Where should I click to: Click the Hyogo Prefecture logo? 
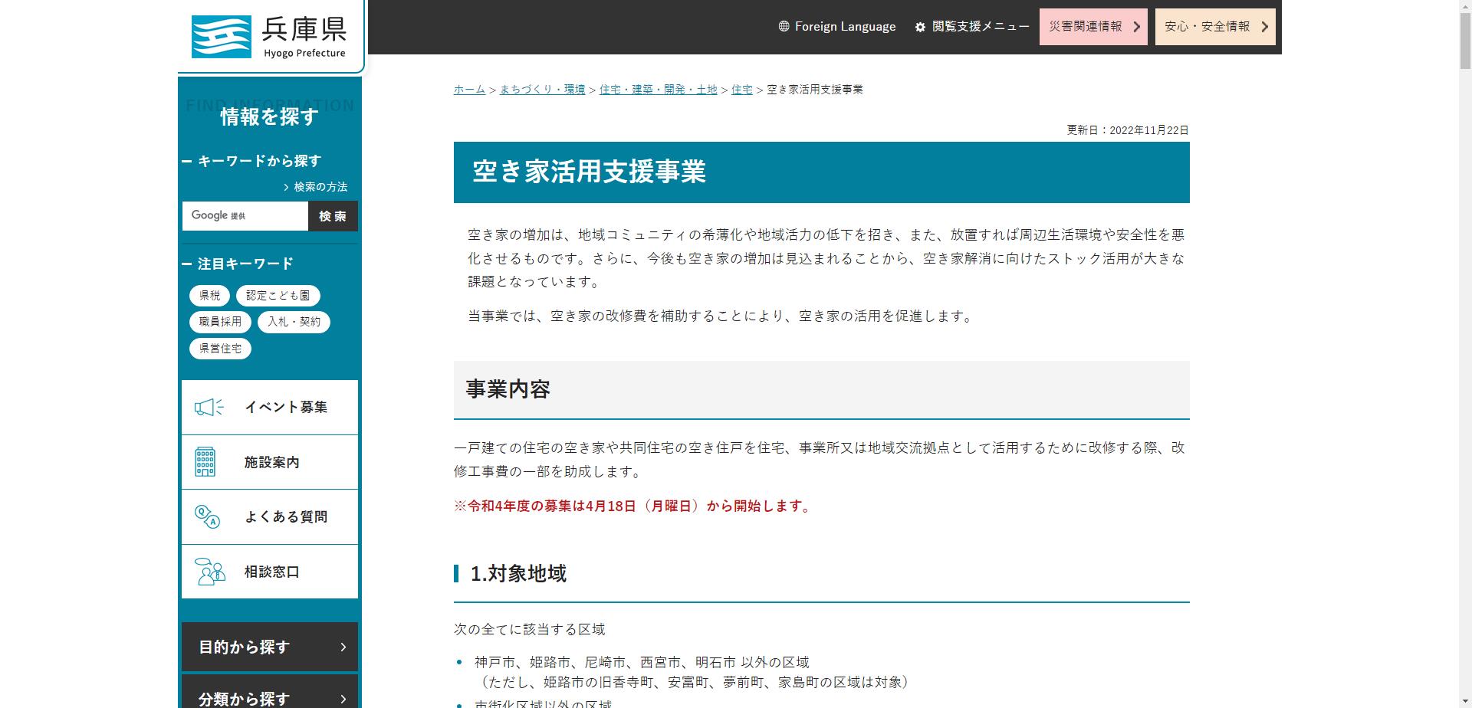point(269,36)
